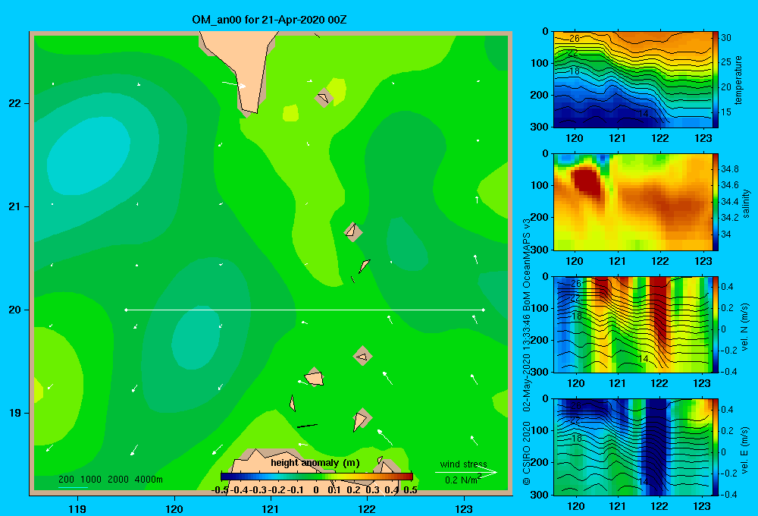The image size is (758, 516).
Task: Click the "temperature" axis label
Action: (x=738, y=80)
